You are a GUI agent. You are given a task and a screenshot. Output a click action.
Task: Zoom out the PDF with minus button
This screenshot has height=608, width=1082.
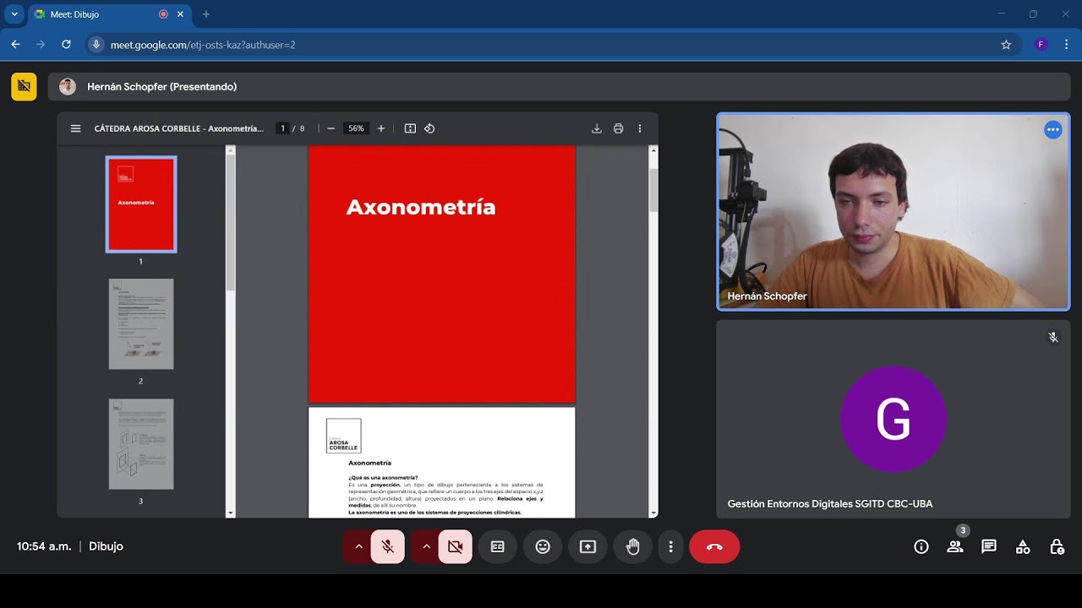[331, 128]
